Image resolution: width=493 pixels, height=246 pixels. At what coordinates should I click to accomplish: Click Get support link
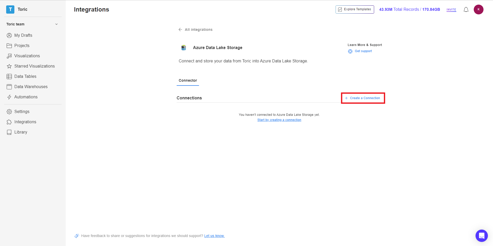click(363, 51)
